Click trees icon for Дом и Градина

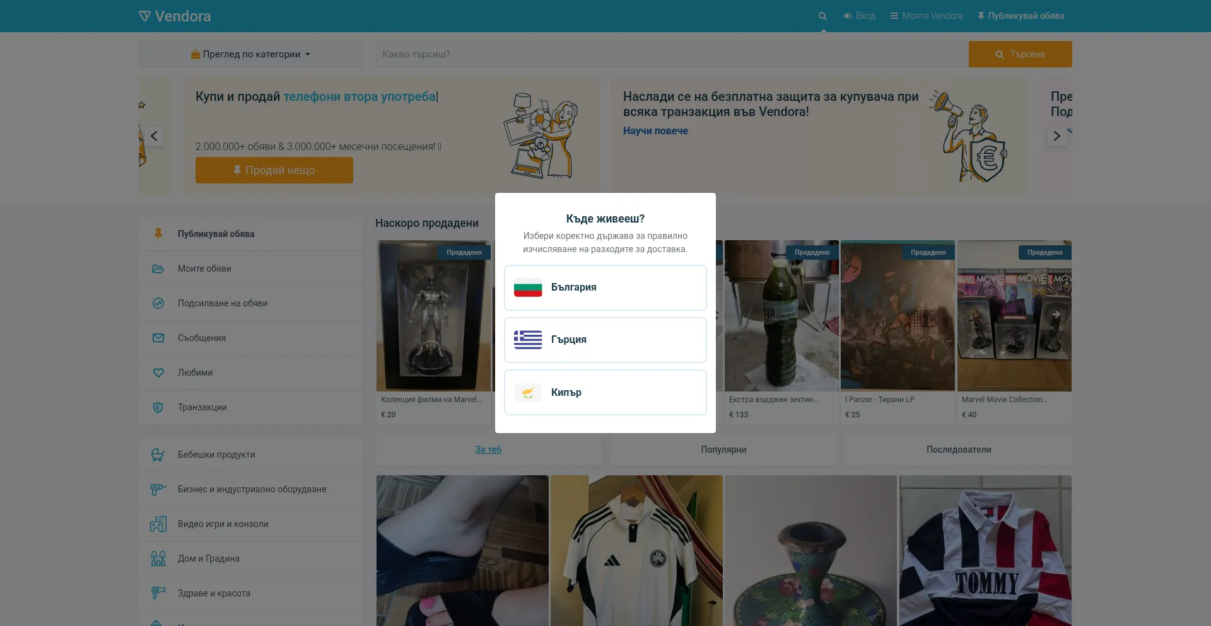point(158,559)
